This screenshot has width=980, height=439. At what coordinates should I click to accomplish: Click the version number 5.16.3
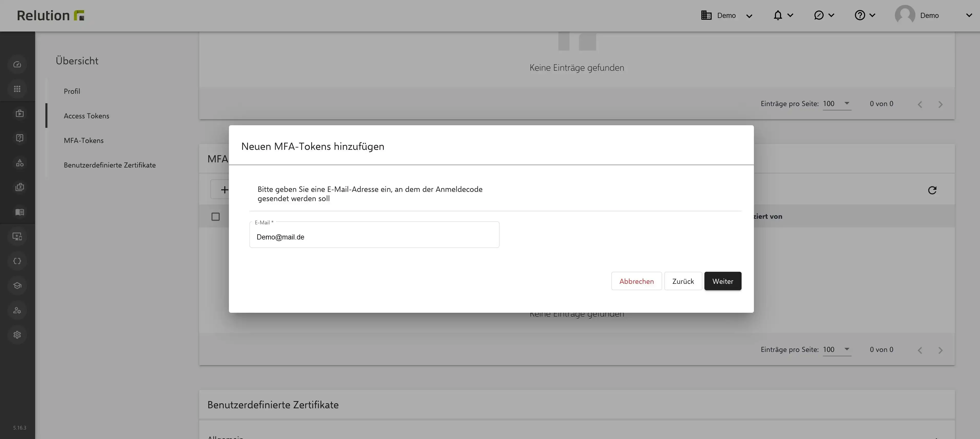tap(20, 428)
